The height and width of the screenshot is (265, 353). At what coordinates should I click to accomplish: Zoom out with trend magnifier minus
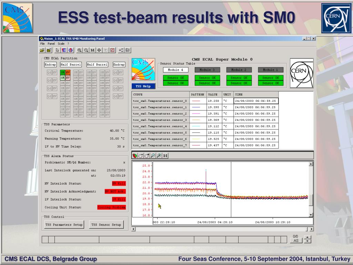[x=153, y=156]
